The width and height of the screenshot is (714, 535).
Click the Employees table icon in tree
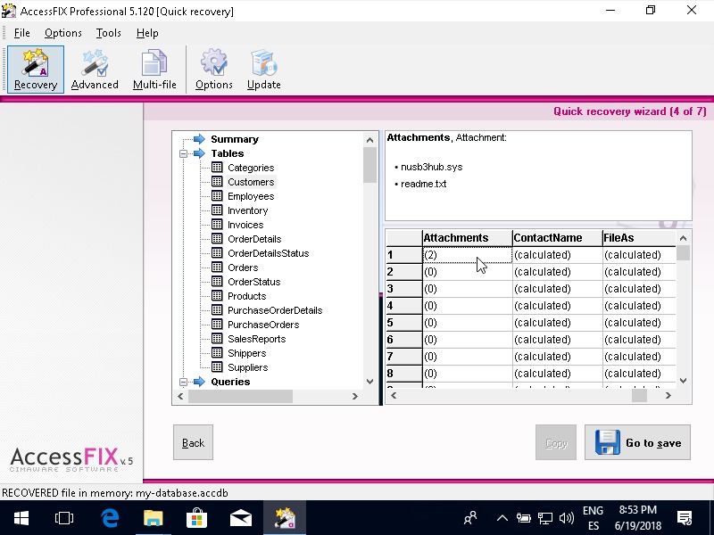click(216, 196)
